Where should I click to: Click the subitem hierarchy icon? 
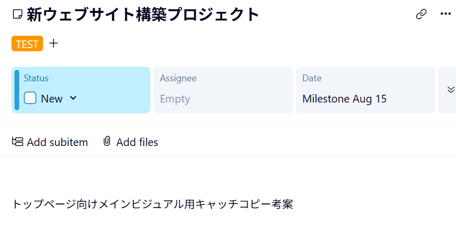point(18,142)
